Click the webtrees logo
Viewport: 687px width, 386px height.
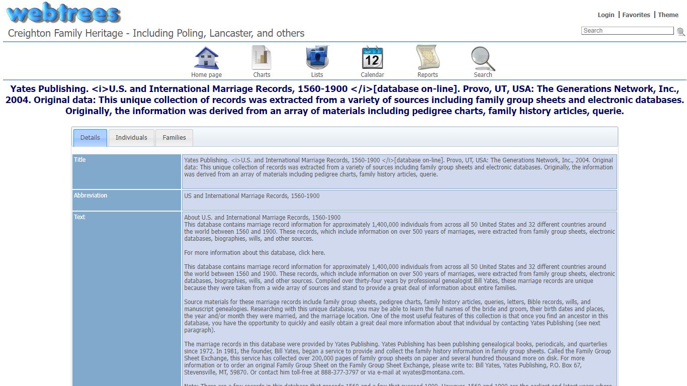[63, 14]
